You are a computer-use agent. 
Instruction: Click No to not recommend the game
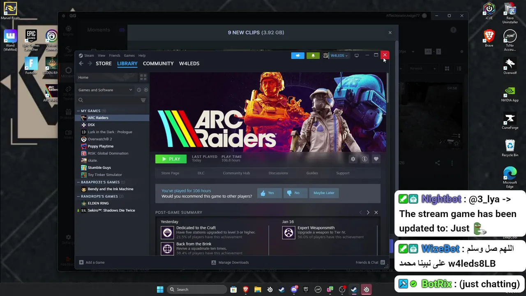click(x=295, y=193)
